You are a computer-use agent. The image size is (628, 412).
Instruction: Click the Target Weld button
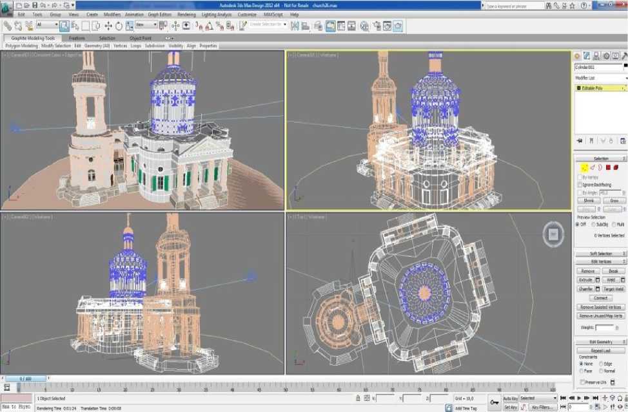click(x=613, y=289)
